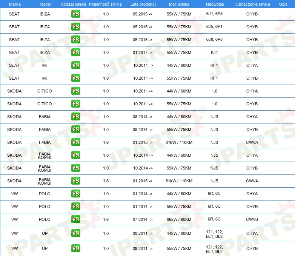Click fuel icon in SKODA CITIGO CHYB row
The image size is (295, 256).
tap(75, 103)
